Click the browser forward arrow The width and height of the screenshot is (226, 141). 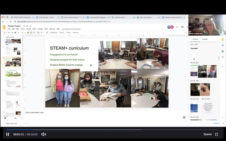[7, 21]
